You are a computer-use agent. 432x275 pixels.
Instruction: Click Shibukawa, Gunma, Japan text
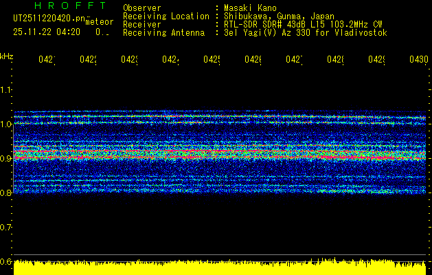[279, 16]
